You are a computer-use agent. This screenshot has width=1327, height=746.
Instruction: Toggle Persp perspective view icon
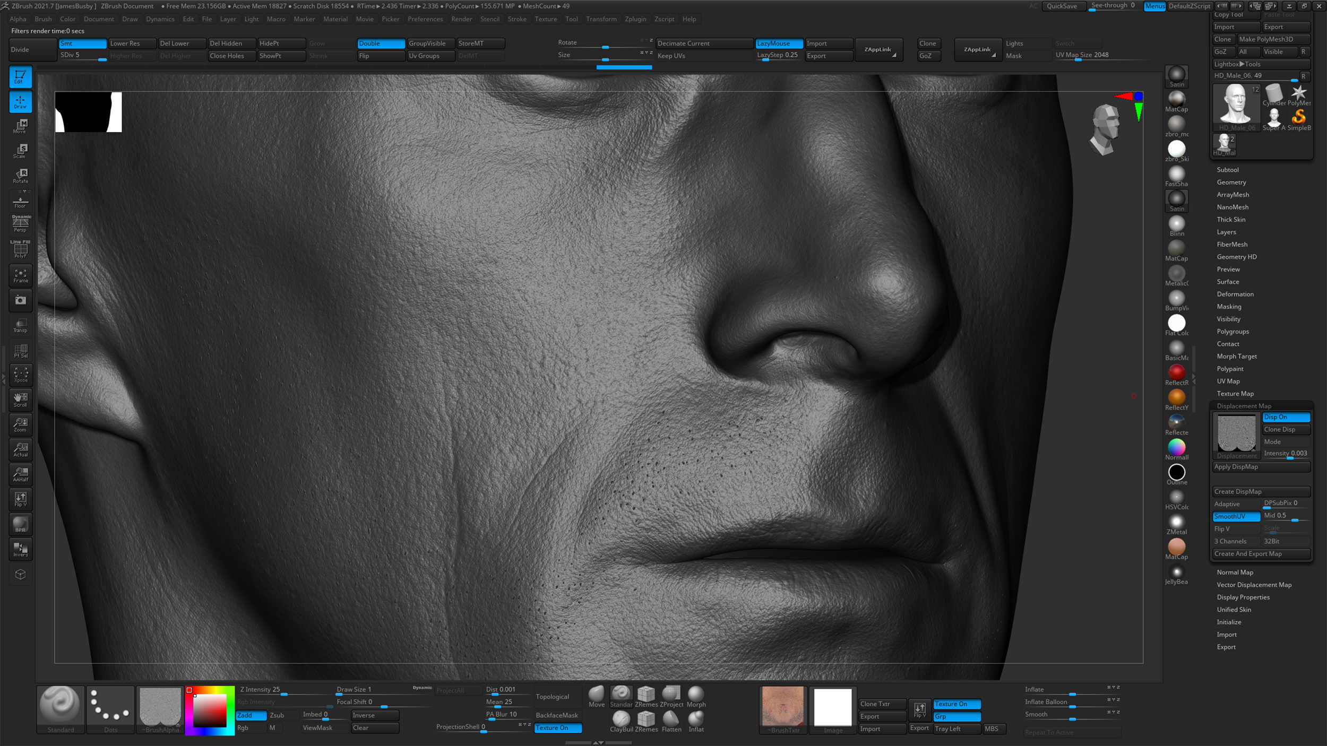tap(20, 224)
